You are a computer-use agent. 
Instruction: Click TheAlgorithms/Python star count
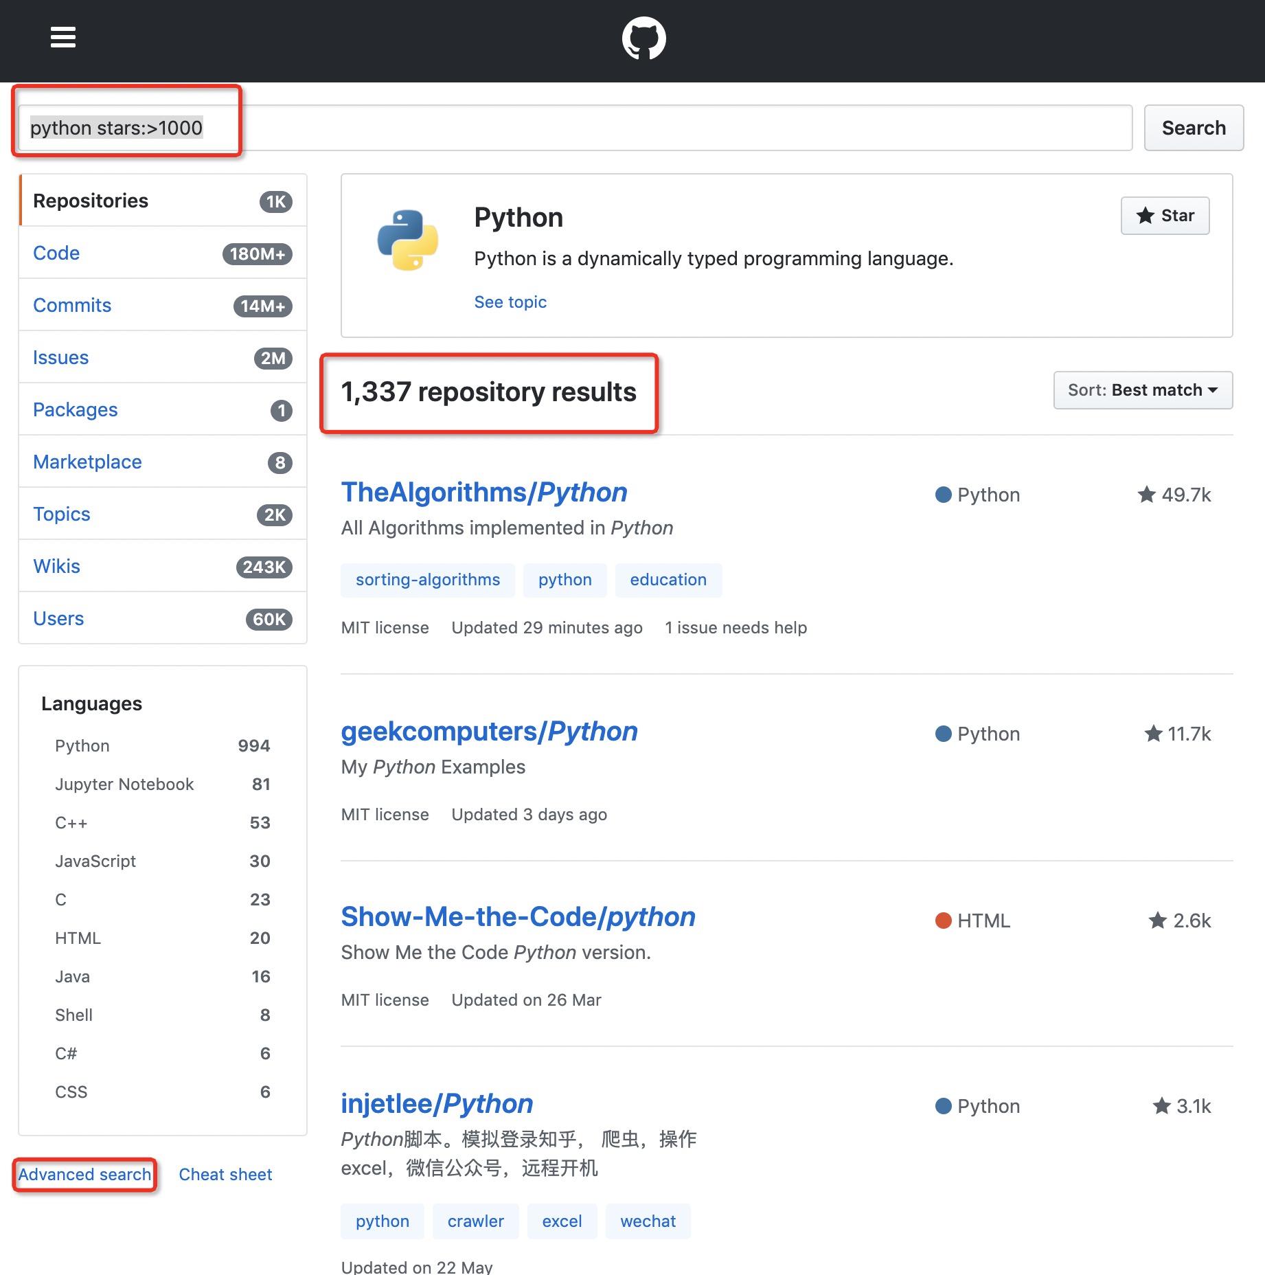tap(1174, 495)
